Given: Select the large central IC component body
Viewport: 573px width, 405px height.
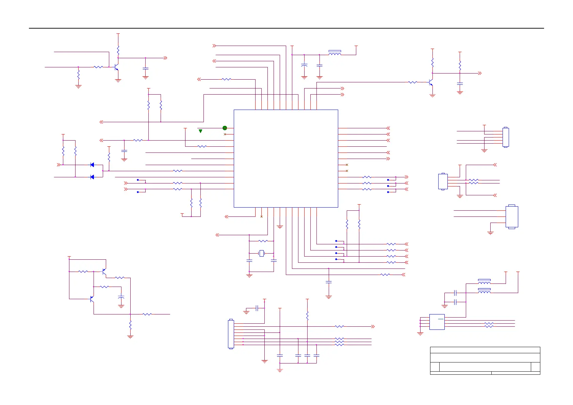Looking at the screenshot, I should tap(286, 159).
